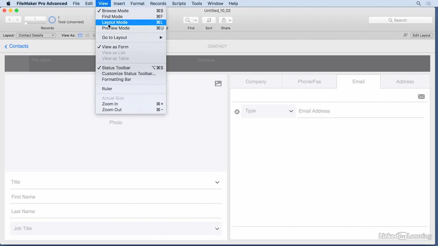
Task: Open the Share dropdown arrow
Action: point(230,20)
